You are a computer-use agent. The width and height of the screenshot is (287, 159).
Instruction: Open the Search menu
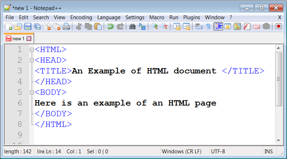pos(41,17)
